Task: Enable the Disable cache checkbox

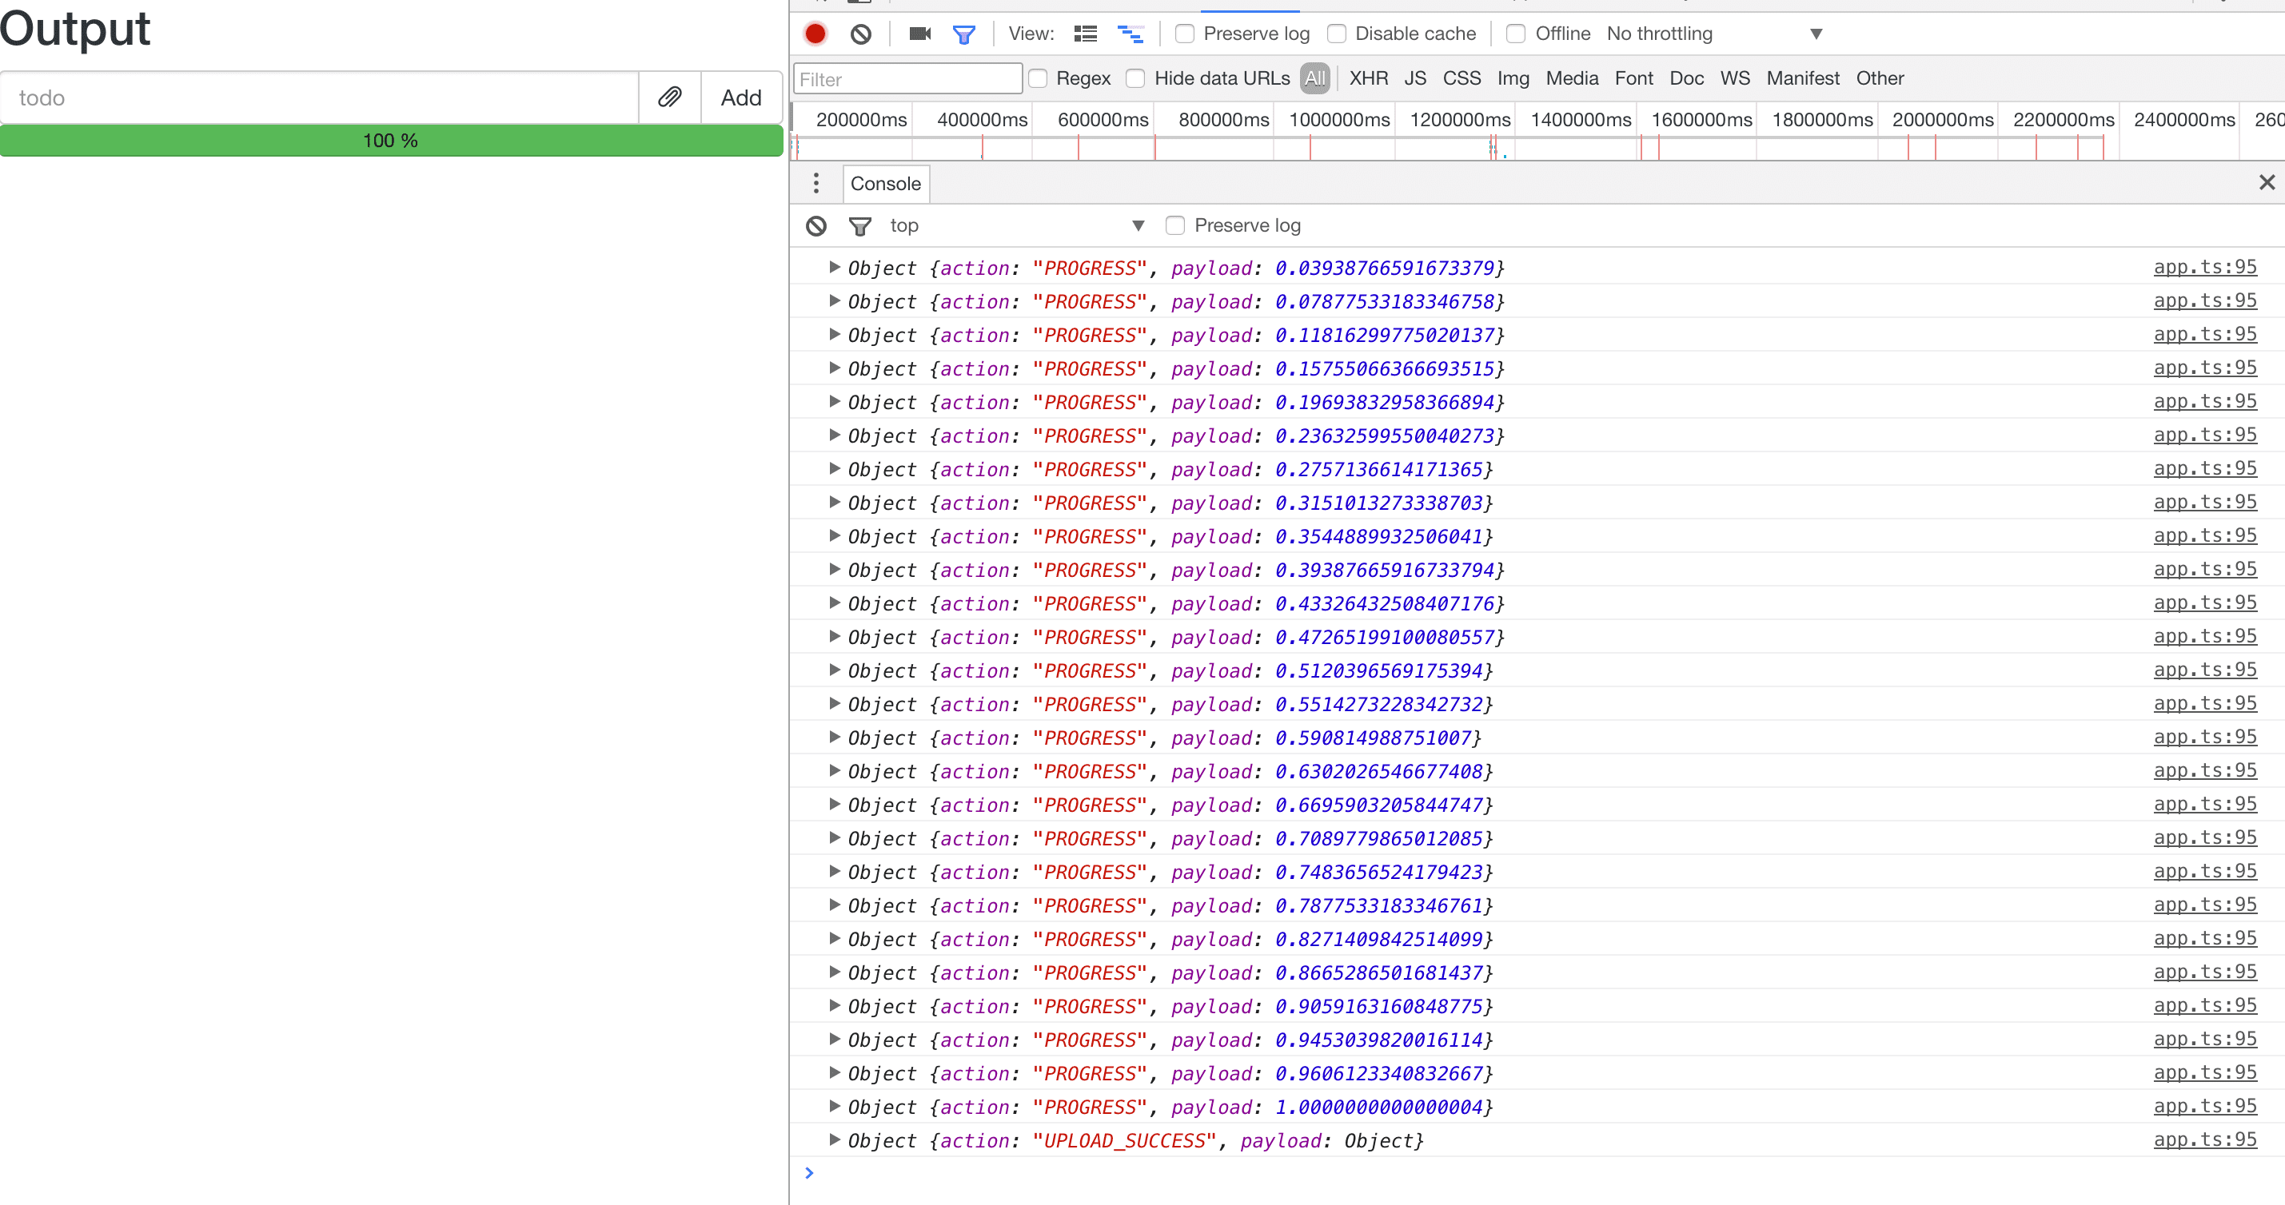Action: (x=1336, y=34)
